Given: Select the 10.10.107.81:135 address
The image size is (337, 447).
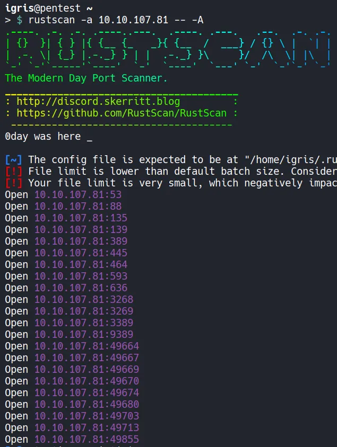Looking at the screenshot, I should click(81, 218).
